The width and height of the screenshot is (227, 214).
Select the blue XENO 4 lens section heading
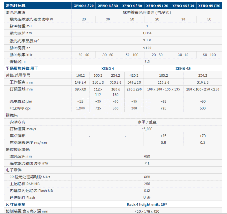point(108,68)
